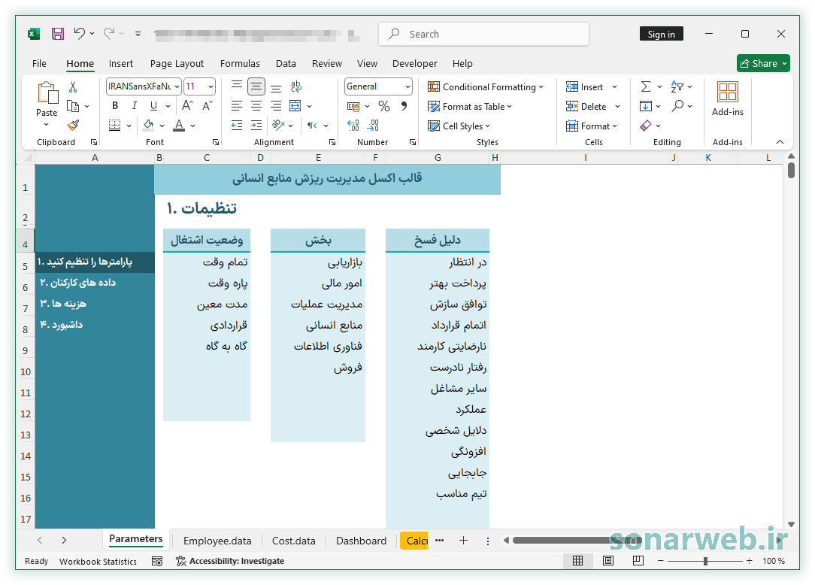This screenshot has width=815, height=585.
Task: Click Accessibility: Investigate status
Action: click(230, 561)
